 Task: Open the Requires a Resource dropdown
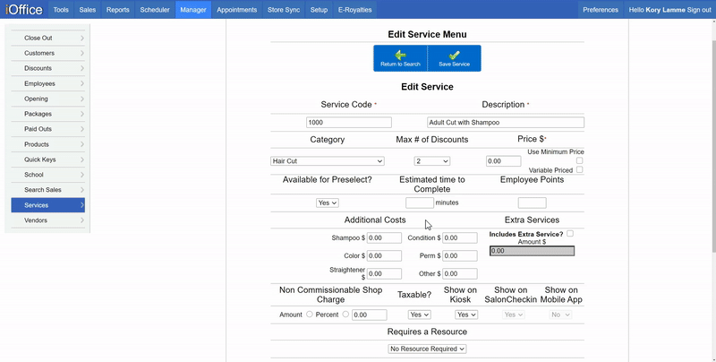(x=427, y=349)
